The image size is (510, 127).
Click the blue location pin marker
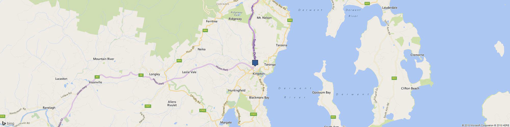pos(255,63)
